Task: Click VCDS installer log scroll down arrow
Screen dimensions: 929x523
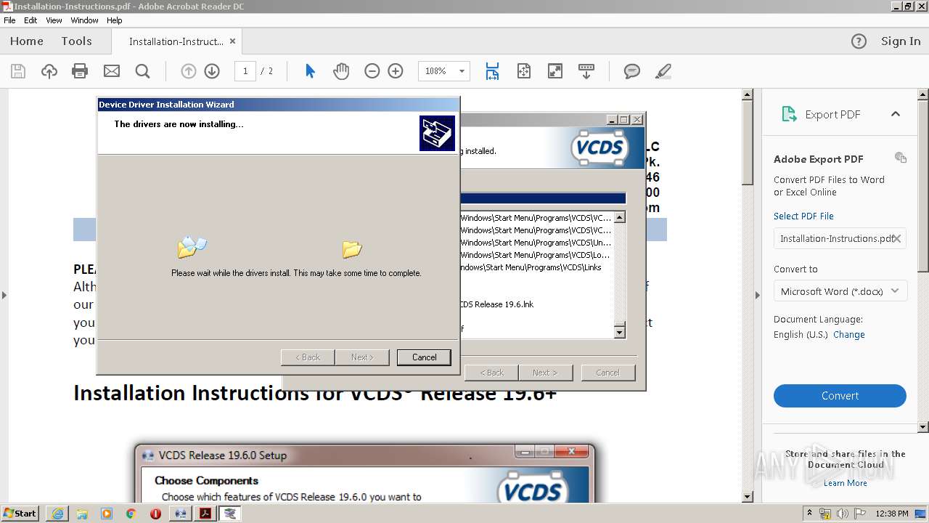Action: [620, 333]
